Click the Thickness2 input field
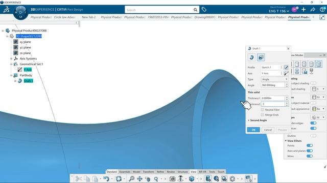 tap(273, 104)
